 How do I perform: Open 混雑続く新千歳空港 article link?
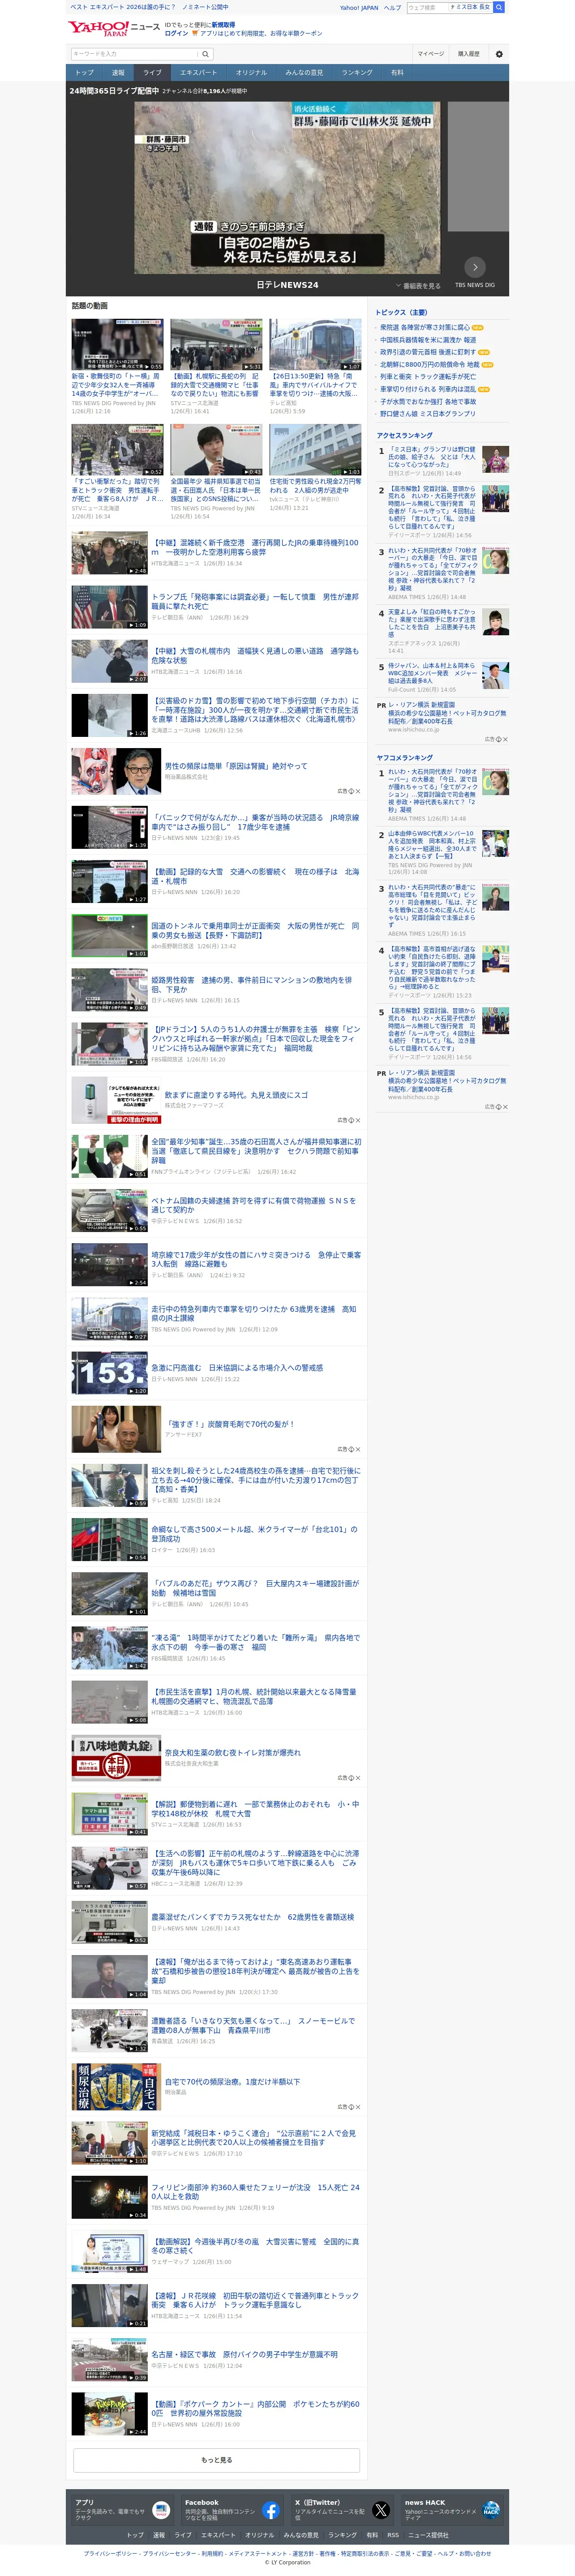point(255,548)
